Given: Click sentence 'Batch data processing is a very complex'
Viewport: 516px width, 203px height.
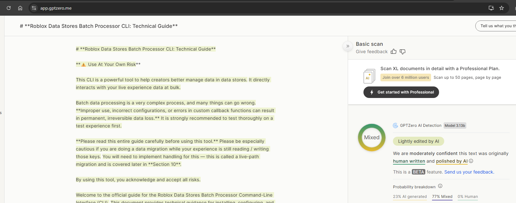Looking at the screenshot, I should point(166,103).
